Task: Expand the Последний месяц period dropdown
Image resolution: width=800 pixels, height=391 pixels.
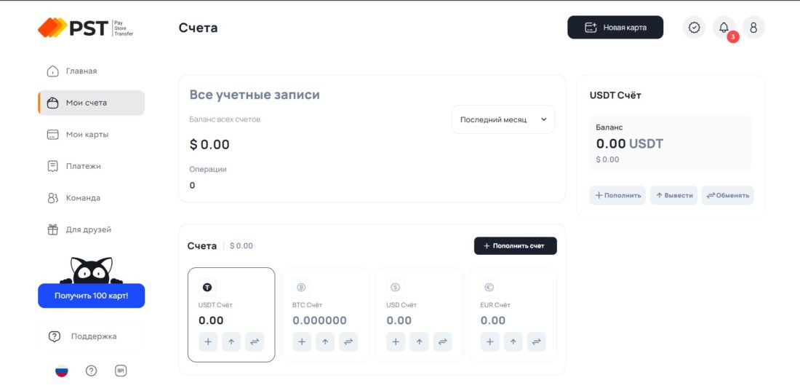Action: 503,119
